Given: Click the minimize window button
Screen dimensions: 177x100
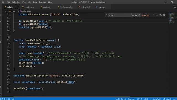Looking at the screenshot, I should point(165,2).
